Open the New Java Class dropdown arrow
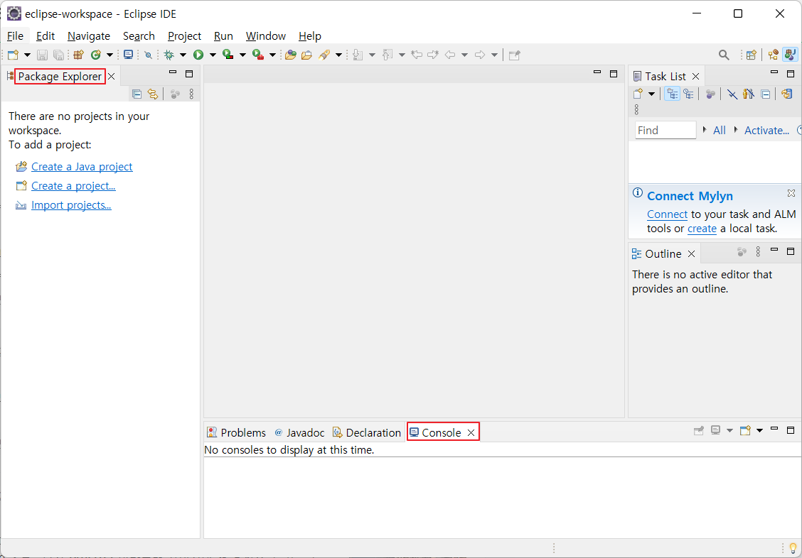 coord(109,55)
